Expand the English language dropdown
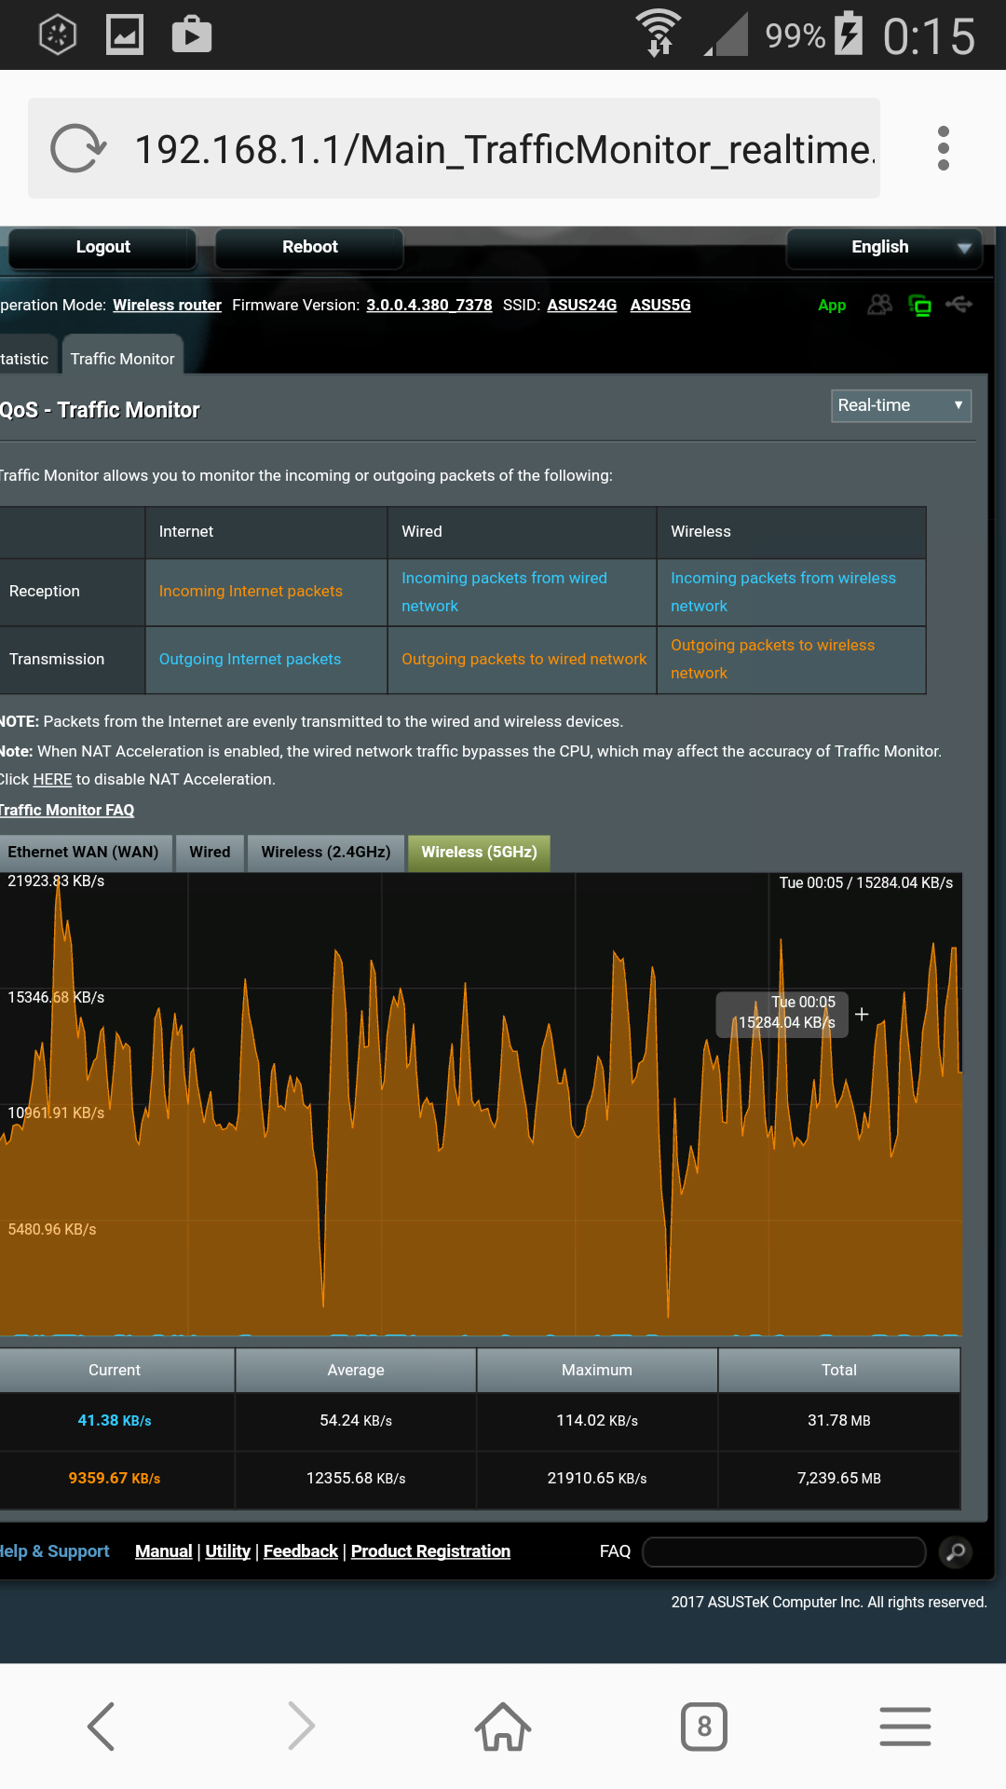1006x1789 pixels. tap(884, 248)
